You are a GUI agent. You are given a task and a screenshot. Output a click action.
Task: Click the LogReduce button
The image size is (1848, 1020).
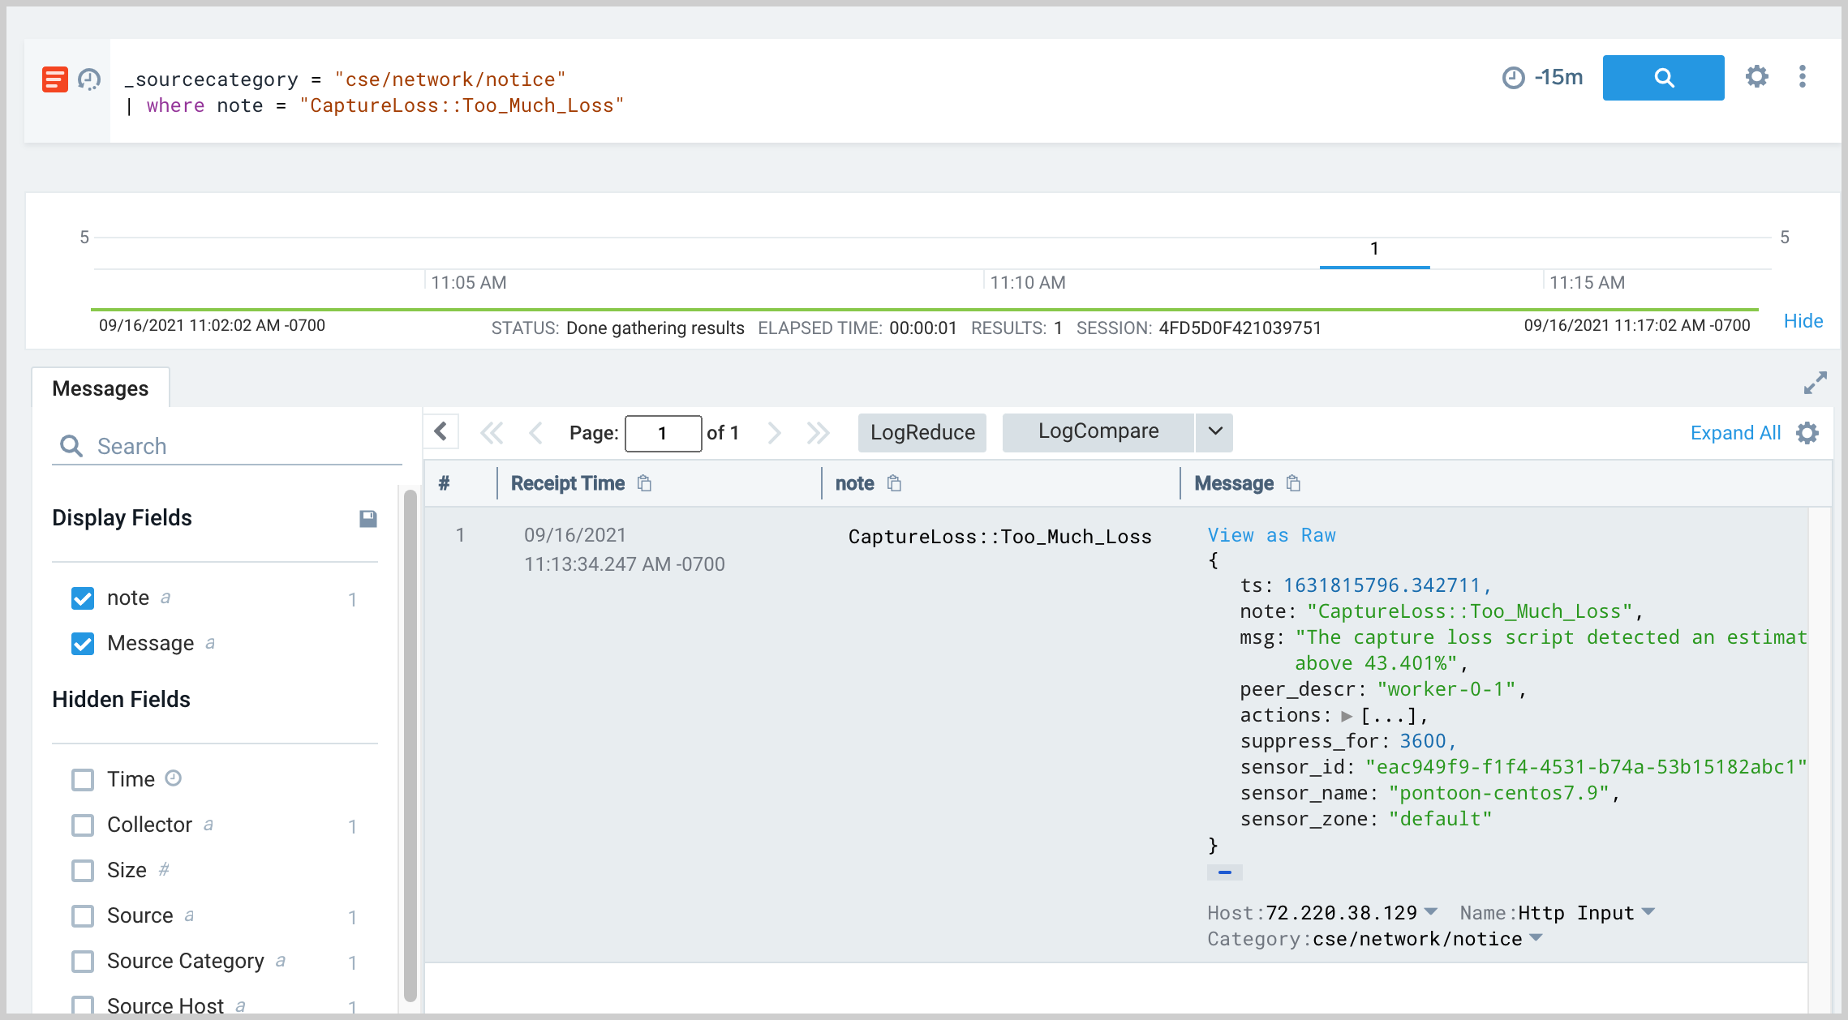pos(922,432)
